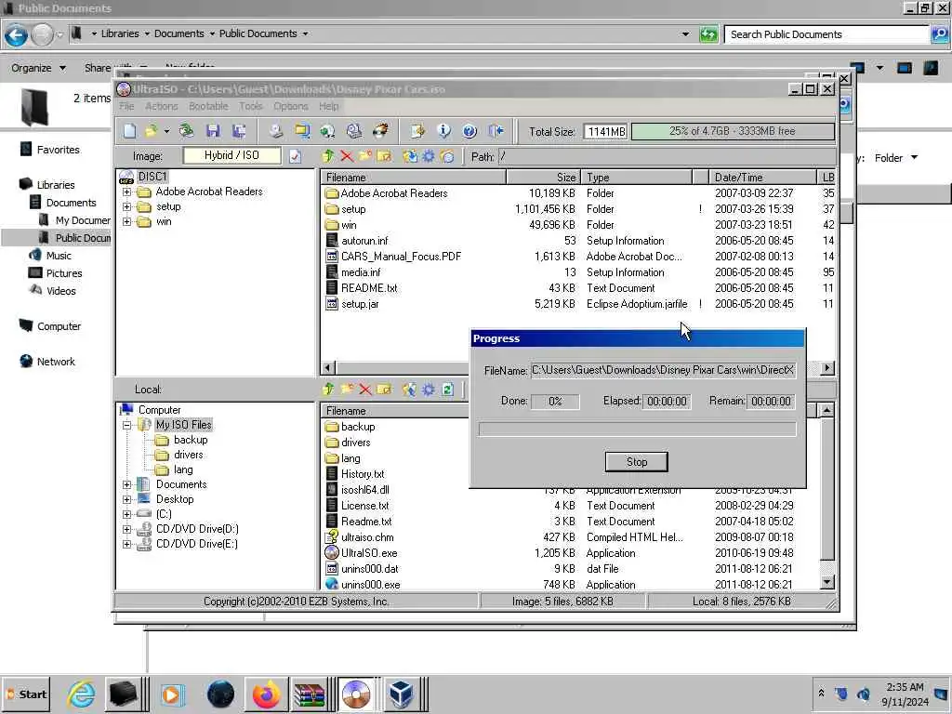Click the local list scrollbar down arrow
Screen dimensions: 952x714
tap(826, 582)
